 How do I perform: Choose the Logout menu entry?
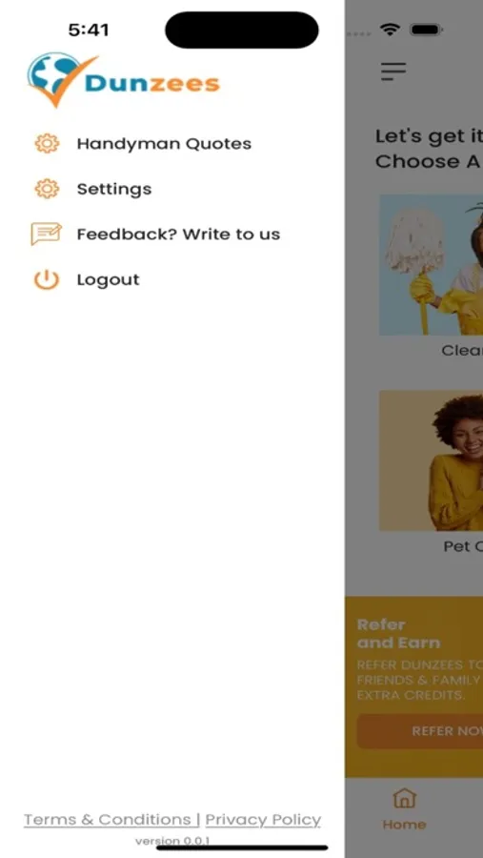(x=109, y=279)
